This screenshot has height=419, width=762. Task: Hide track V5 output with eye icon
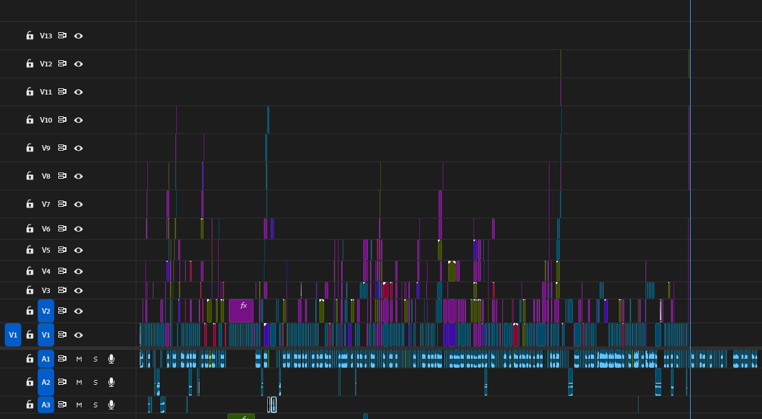coord(78,250)
